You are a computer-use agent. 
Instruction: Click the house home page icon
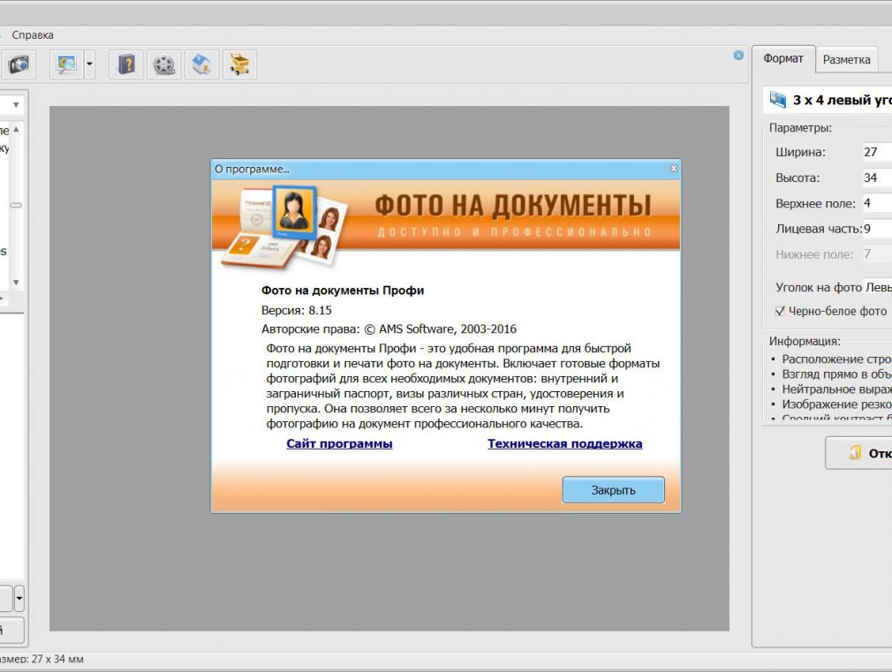pos(201,64)
